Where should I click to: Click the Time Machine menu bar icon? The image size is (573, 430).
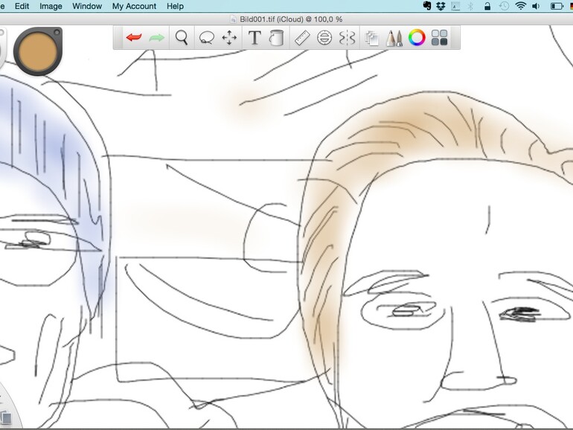pyautogui.click(x=504, y=6)
